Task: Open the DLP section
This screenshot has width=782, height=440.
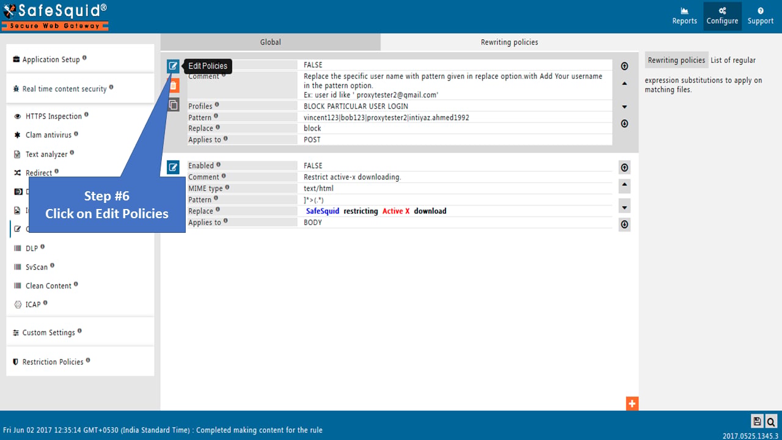Action: pyautogui.click(x=31, y=248)
